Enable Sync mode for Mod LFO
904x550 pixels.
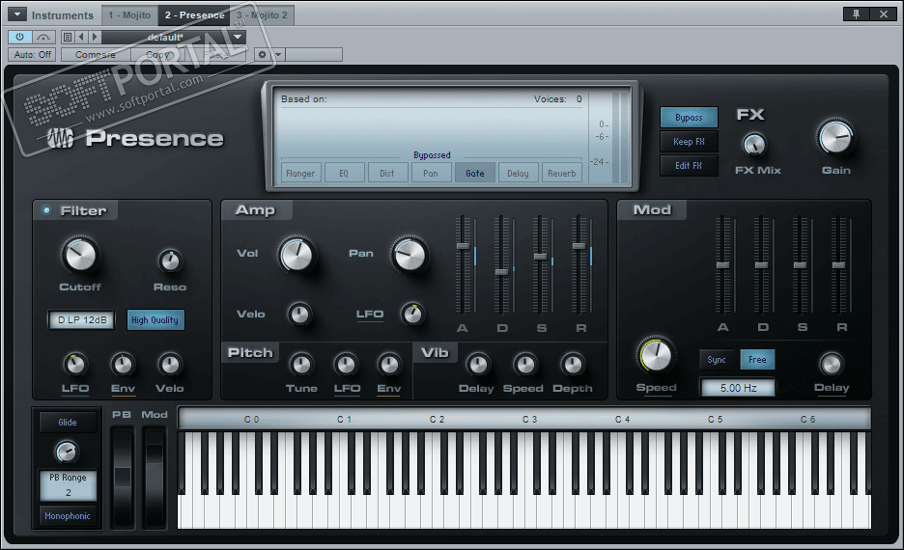coord(717,360)
